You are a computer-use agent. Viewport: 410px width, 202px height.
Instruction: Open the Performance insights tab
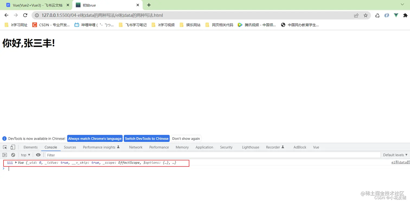pos(101,147)
